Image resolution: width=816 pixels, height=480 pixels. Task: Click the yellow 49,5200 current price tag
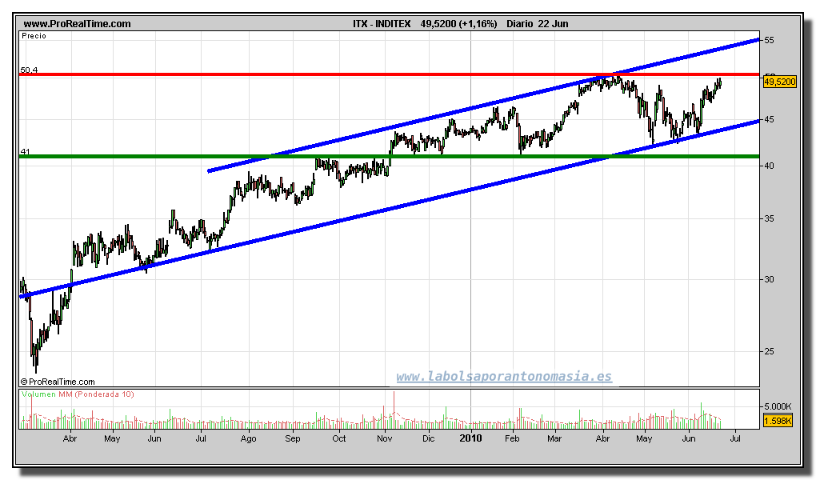[x=779, y=82]
